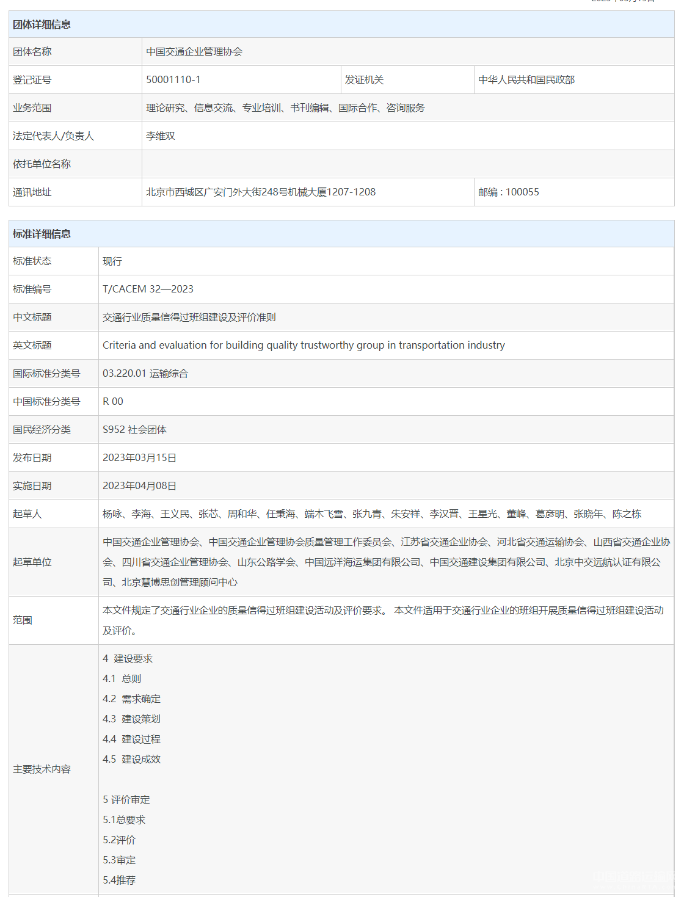Select line 5.2评价
684x897 pixels.
[x=119, y=840]
